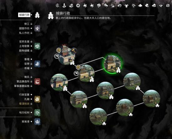
Task: Select the 地方松材 building chain
Action: pyautogui.click(x=24, y=112)
